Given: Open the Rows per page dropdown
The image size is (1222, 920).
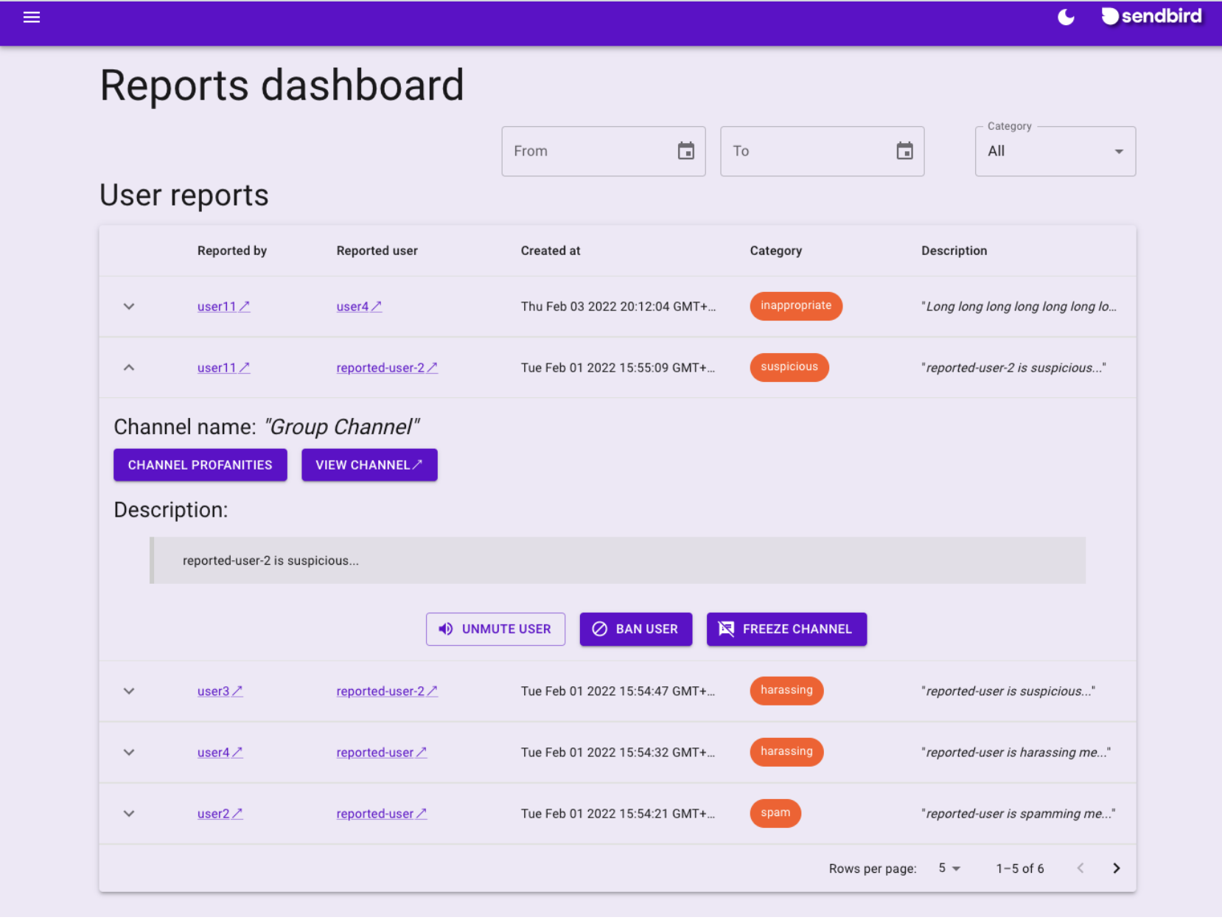Looking at the screenshot, I should click(949, 868).
